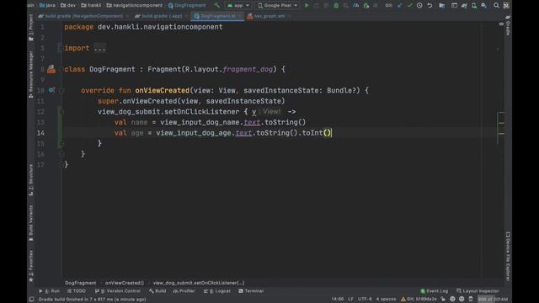This screenshot has width=539, height=303.
Task: Collapse the lambda fold marker on line 12
Action: (x=61, y=112)
